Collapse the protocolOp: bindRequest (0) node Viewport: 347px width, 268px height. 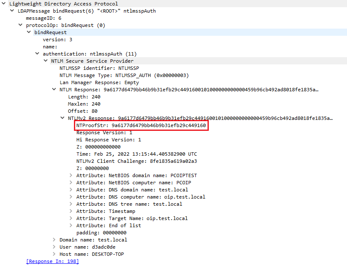[20, 25]
